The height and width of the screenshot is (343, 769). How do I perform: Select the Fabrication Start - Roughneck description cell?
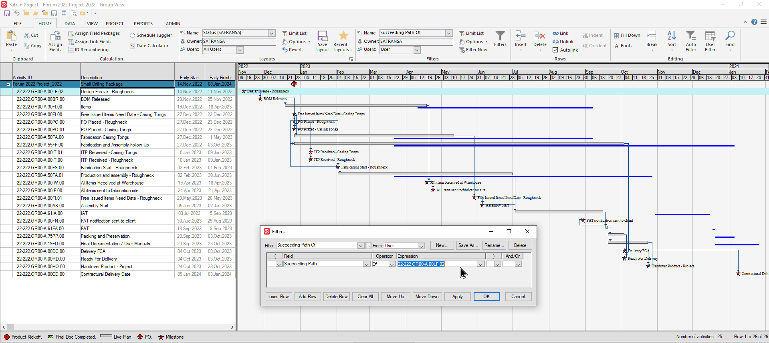tap(127, 168)
